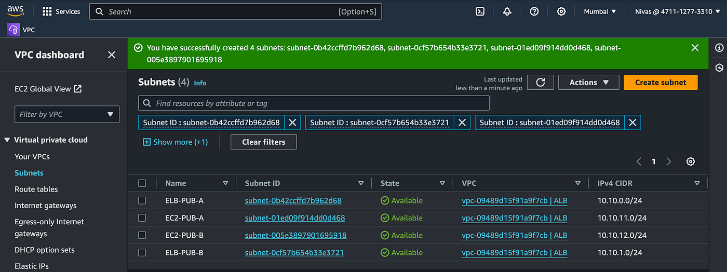This screenshot has height=272, width=727.
Task: Open VPC link in ELB-PUB-A row
Action: [x=515, y=200]
